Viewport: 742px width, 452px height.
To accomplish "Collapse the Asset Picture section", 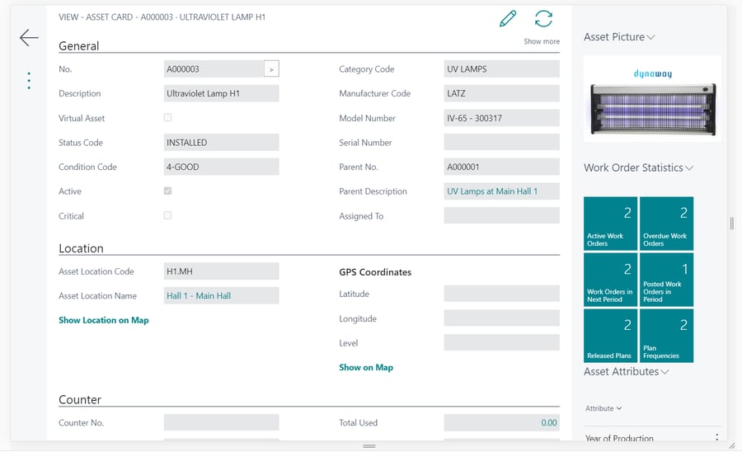I will click(619, 37).
